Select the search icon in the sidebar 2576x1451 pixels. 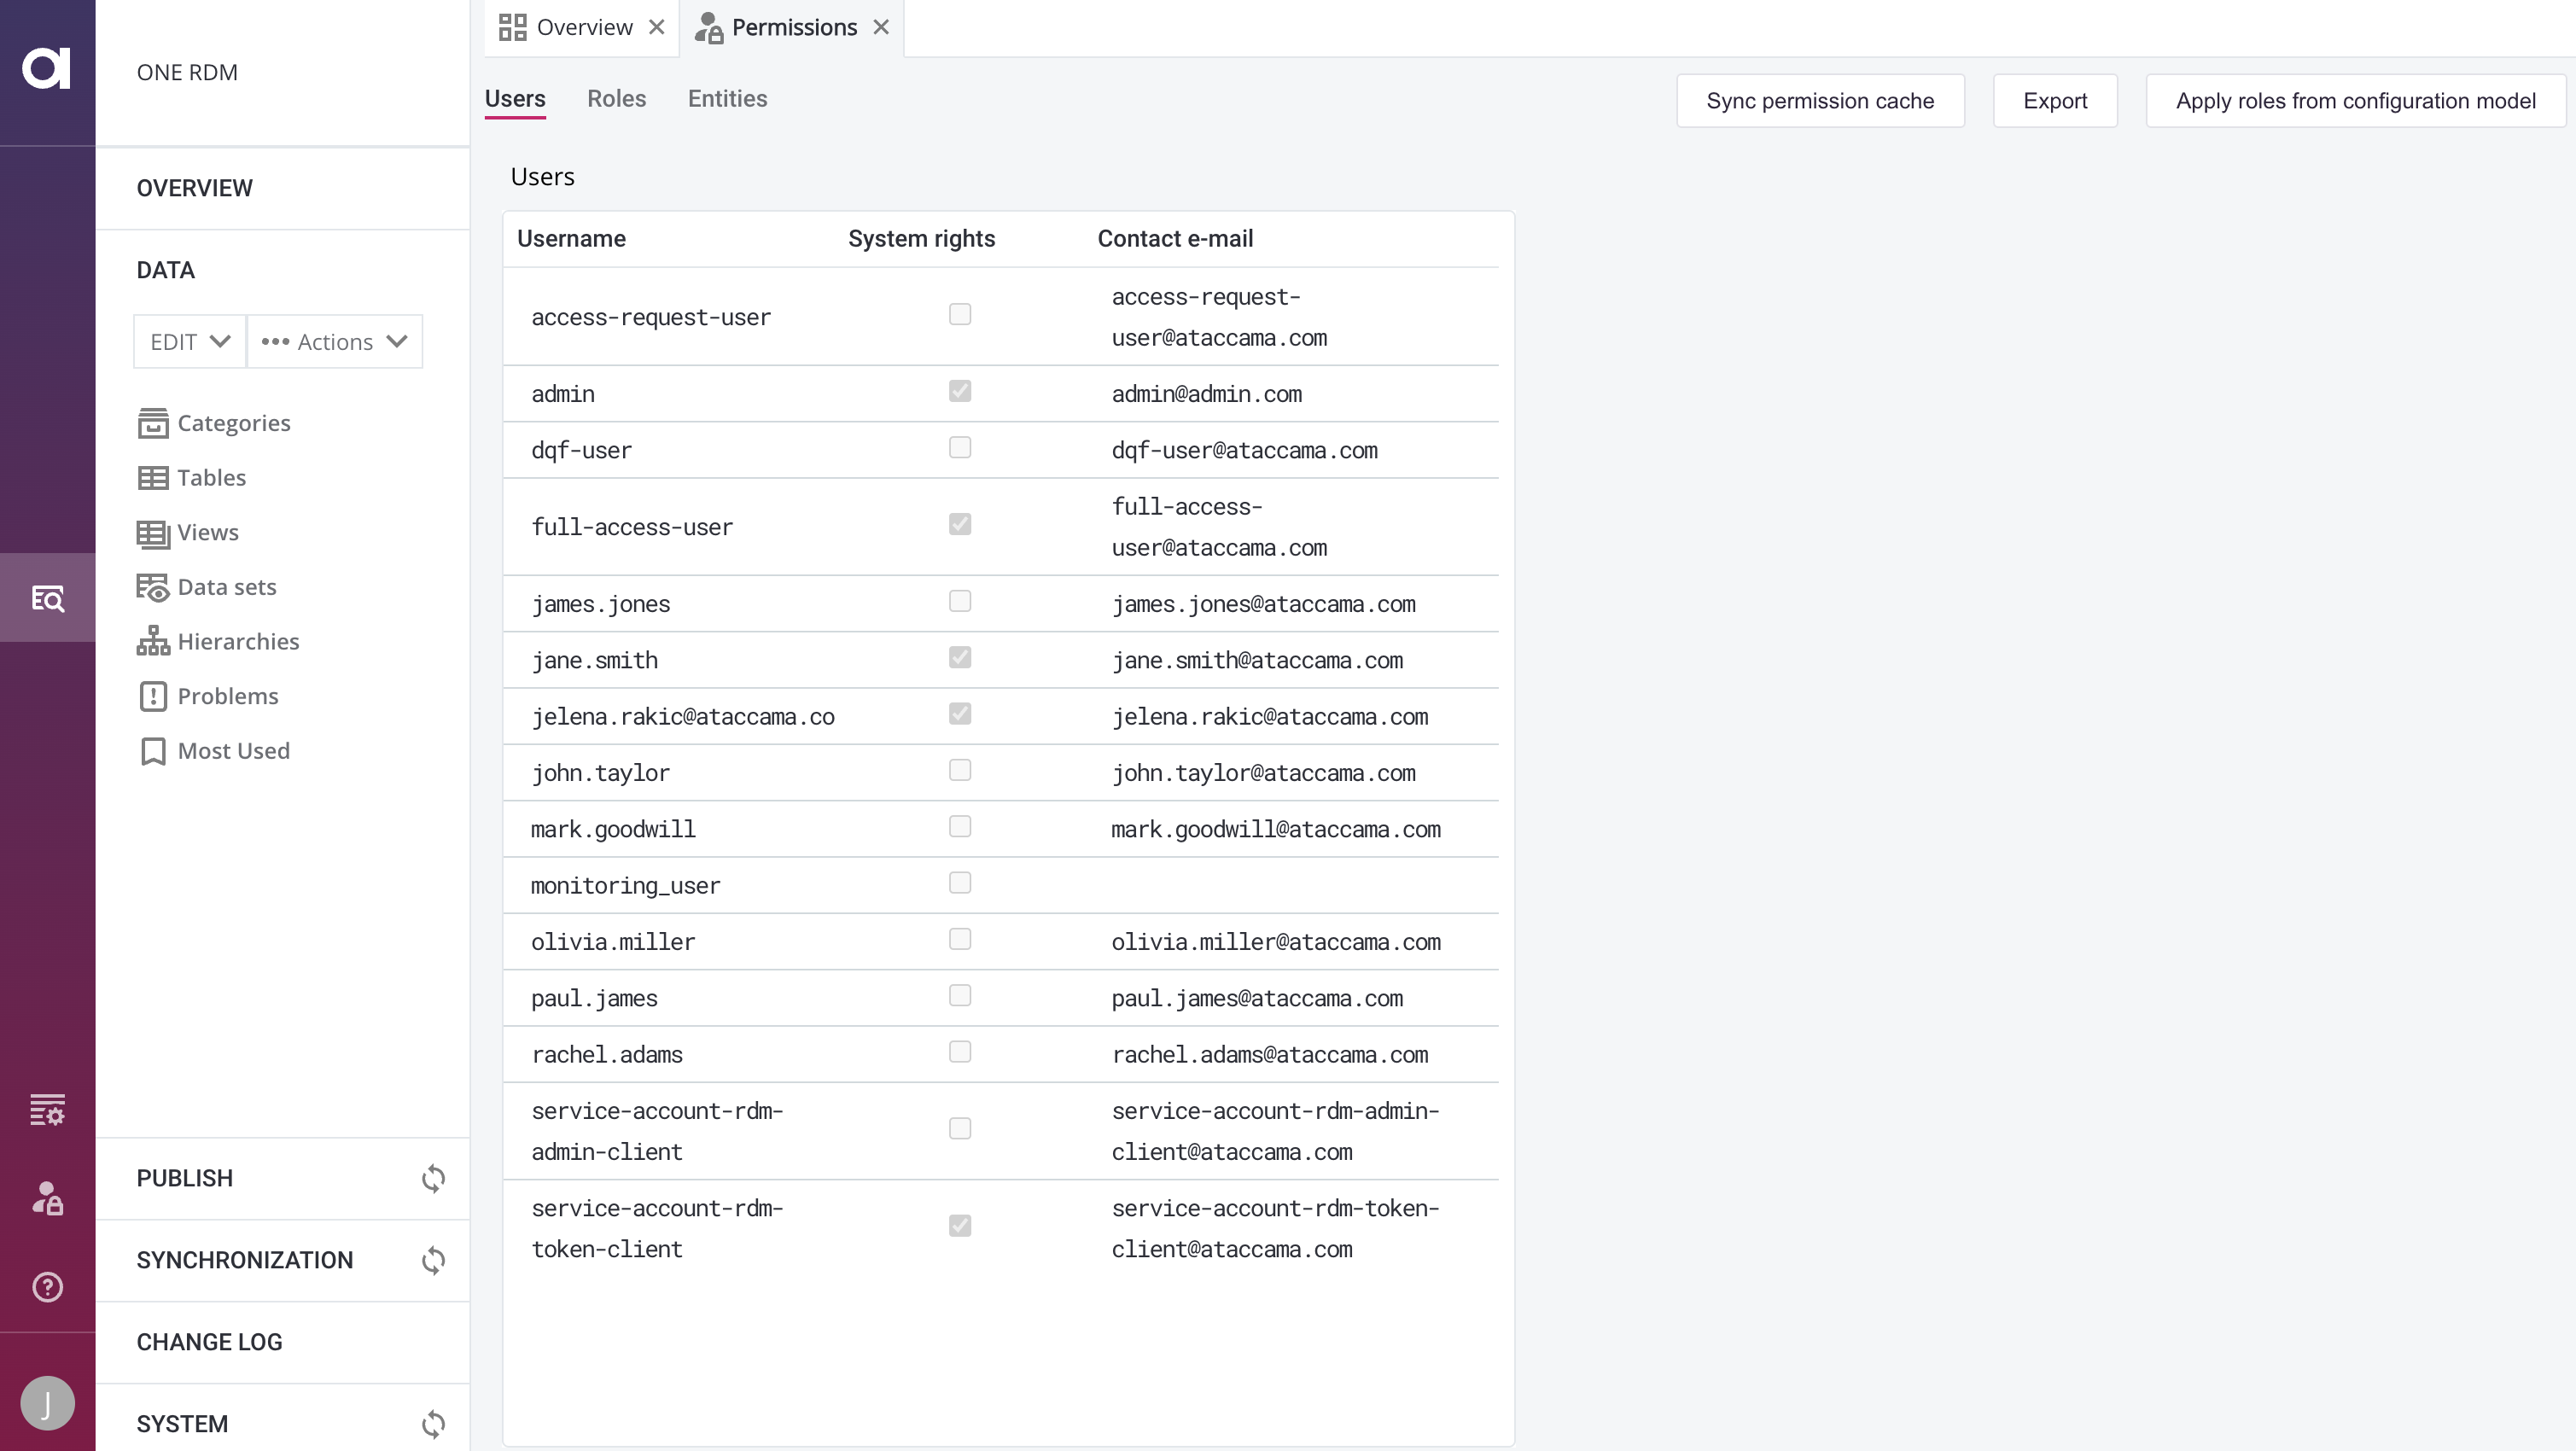click(47, 597)
